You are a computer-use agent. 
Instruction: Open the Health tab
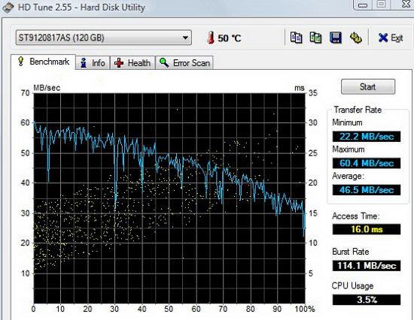pyautogui.click(x=132, y=63)
